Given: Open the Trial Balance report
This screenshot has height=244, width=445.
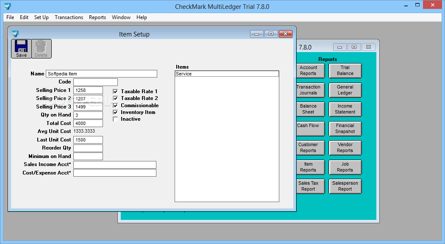Looking at the screenshot, I should tap(345, 70).
